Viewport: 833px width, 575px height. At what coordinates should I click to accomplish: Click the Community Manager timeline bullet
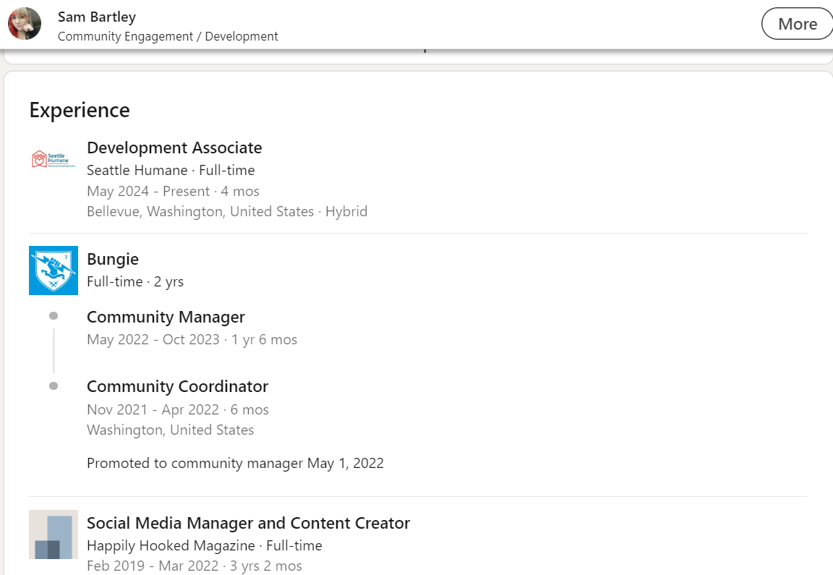tap(53, 315)
